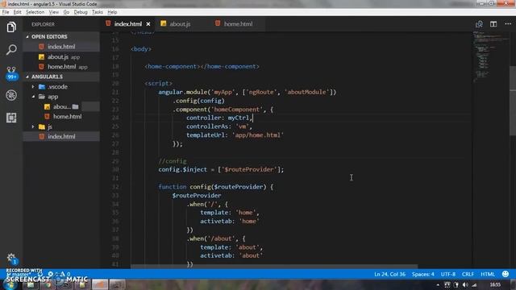This screenshot has height=290, width=516.
Task: Open the Search view in activity bar
Action: pos(11,50)
